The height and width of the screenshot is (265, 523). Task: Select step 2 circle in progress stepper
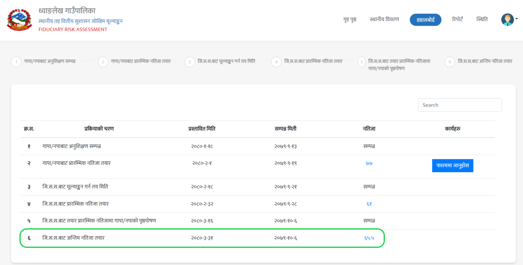pos(103,62)
